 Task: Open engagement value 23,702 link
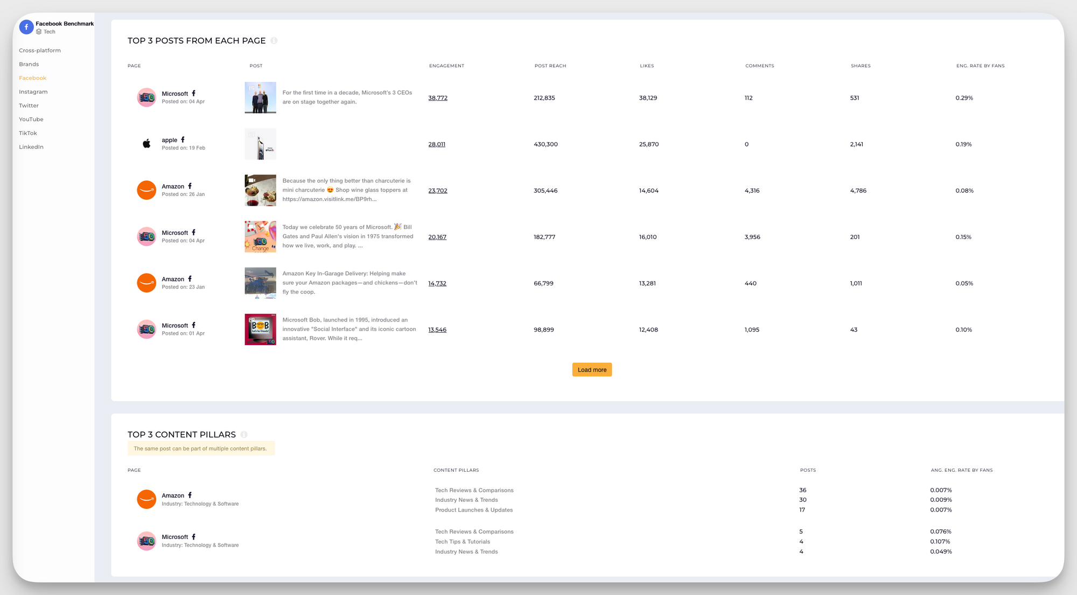[x=438, y=191]
